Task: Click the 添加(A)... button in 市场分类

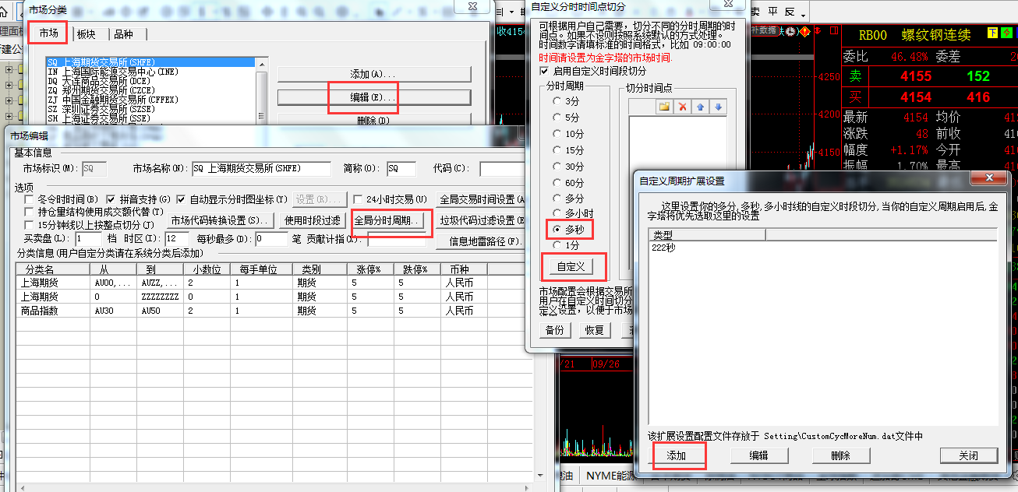Action: tap(374, 74)
